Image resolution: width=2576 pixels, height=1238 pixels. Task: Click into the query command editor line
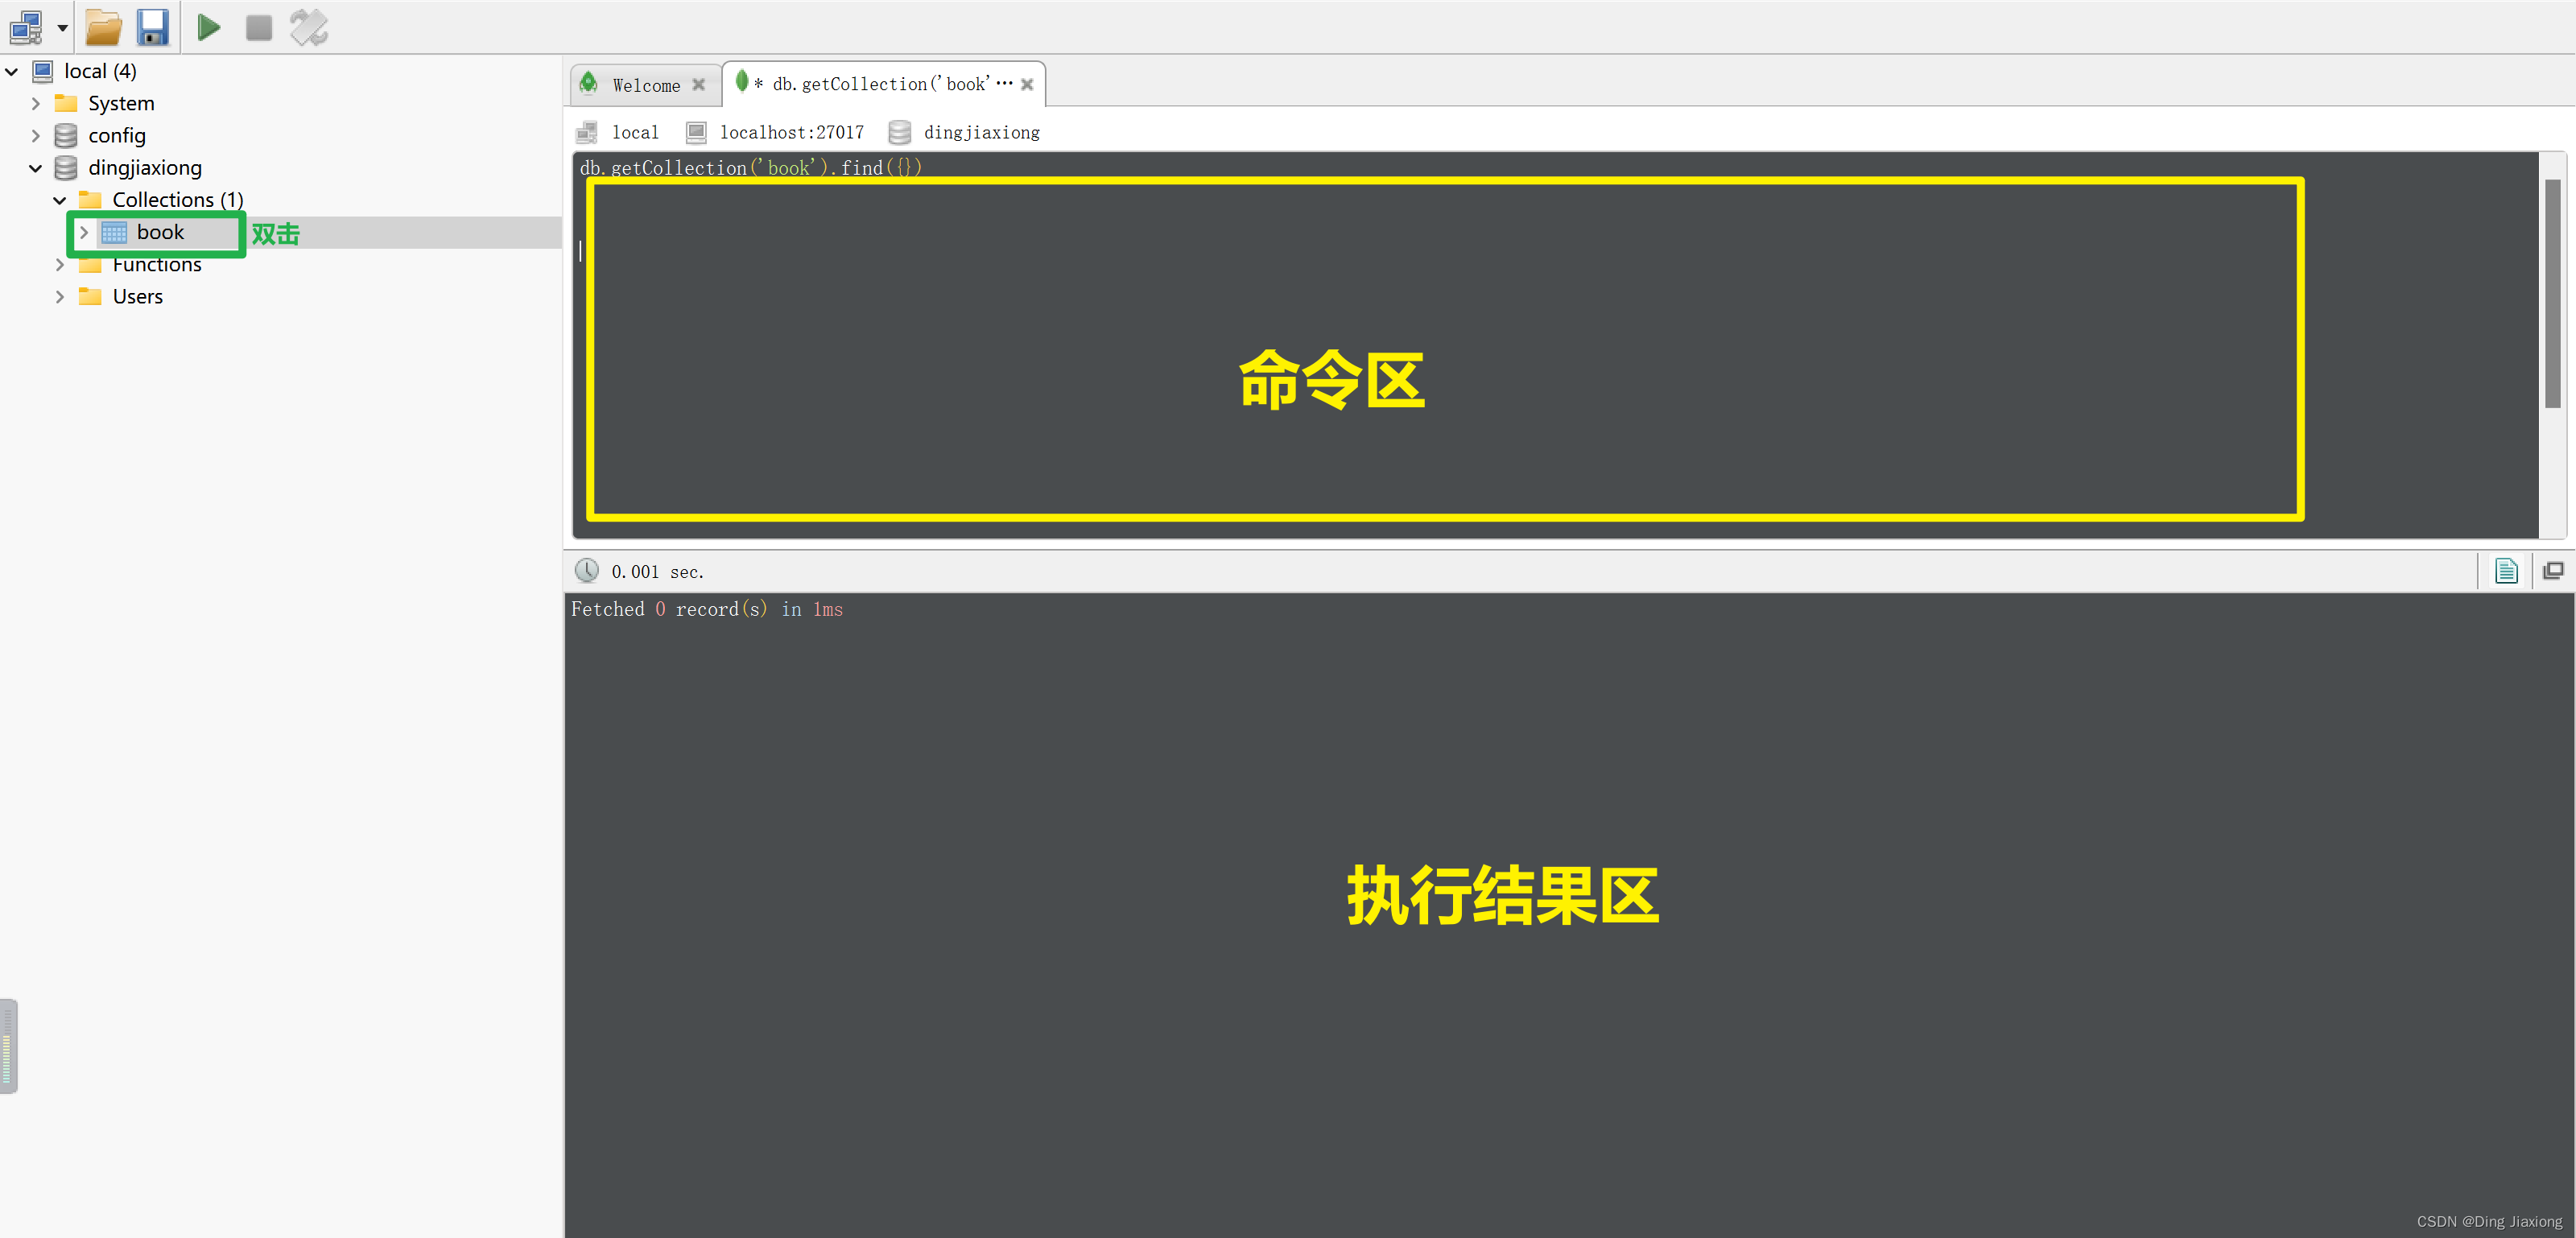(x=750, y=167)
